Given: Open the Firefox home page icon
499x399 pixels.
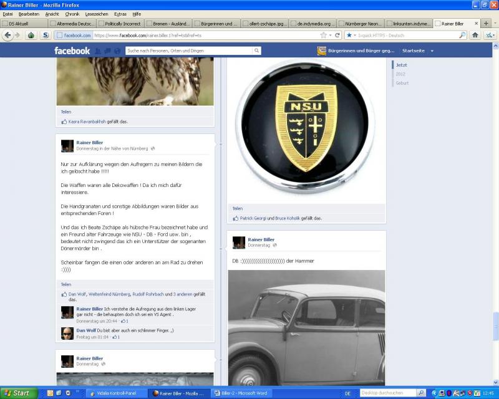Looking at the screenshot, I should click(x=475, y=36).
